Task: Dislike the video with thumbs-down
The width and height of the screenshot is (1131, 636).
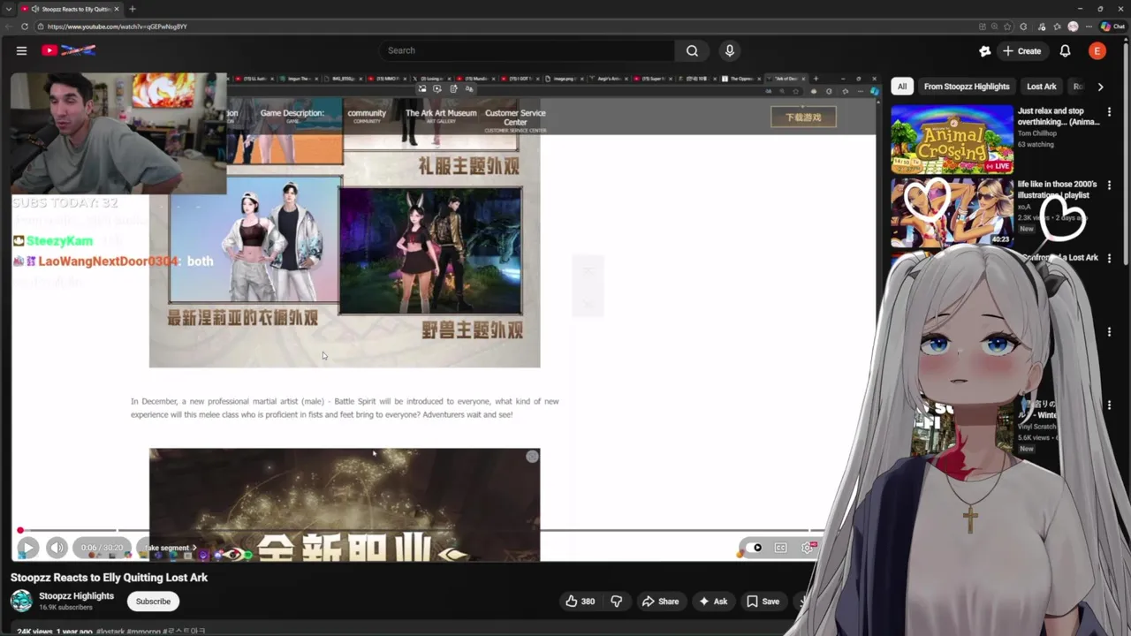Action: coord(616,602)
